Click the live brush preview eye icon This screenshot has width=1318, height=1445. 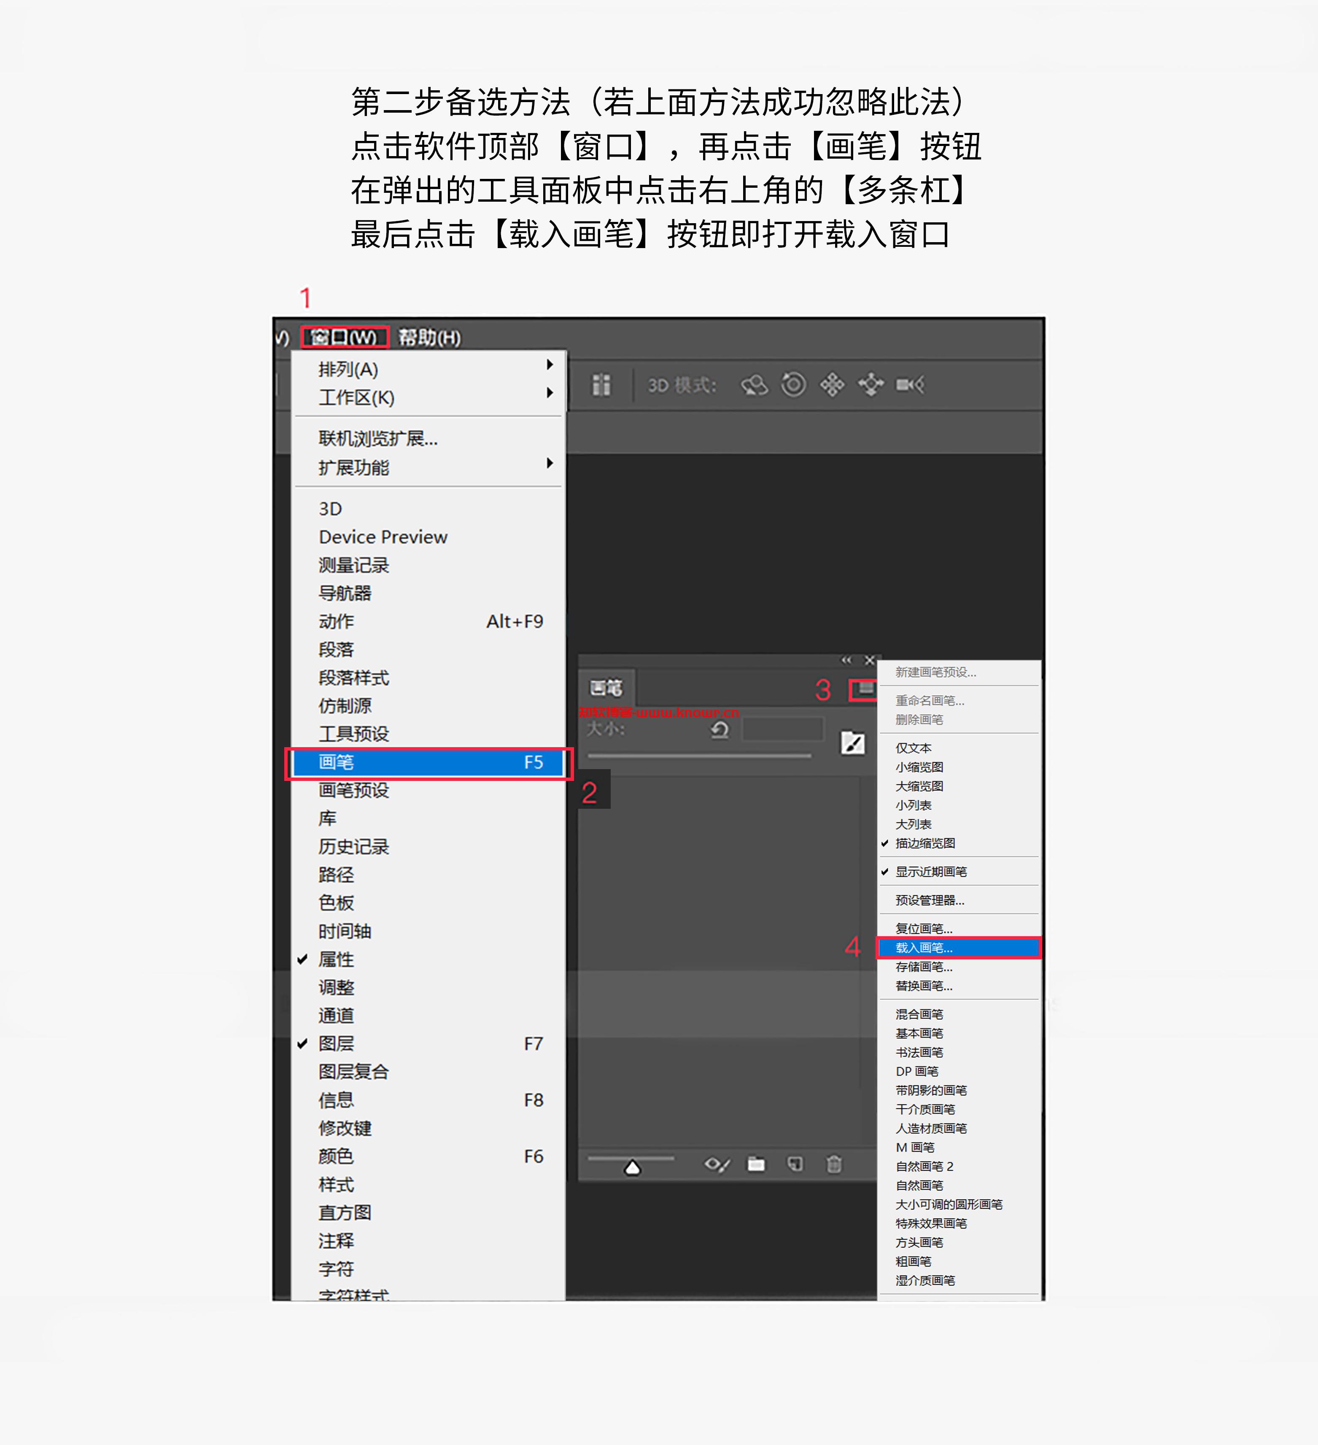click(x=717, y=1164)
